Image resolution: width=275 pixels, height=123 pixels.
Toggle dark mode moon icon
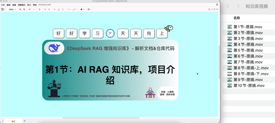[209, 9]
